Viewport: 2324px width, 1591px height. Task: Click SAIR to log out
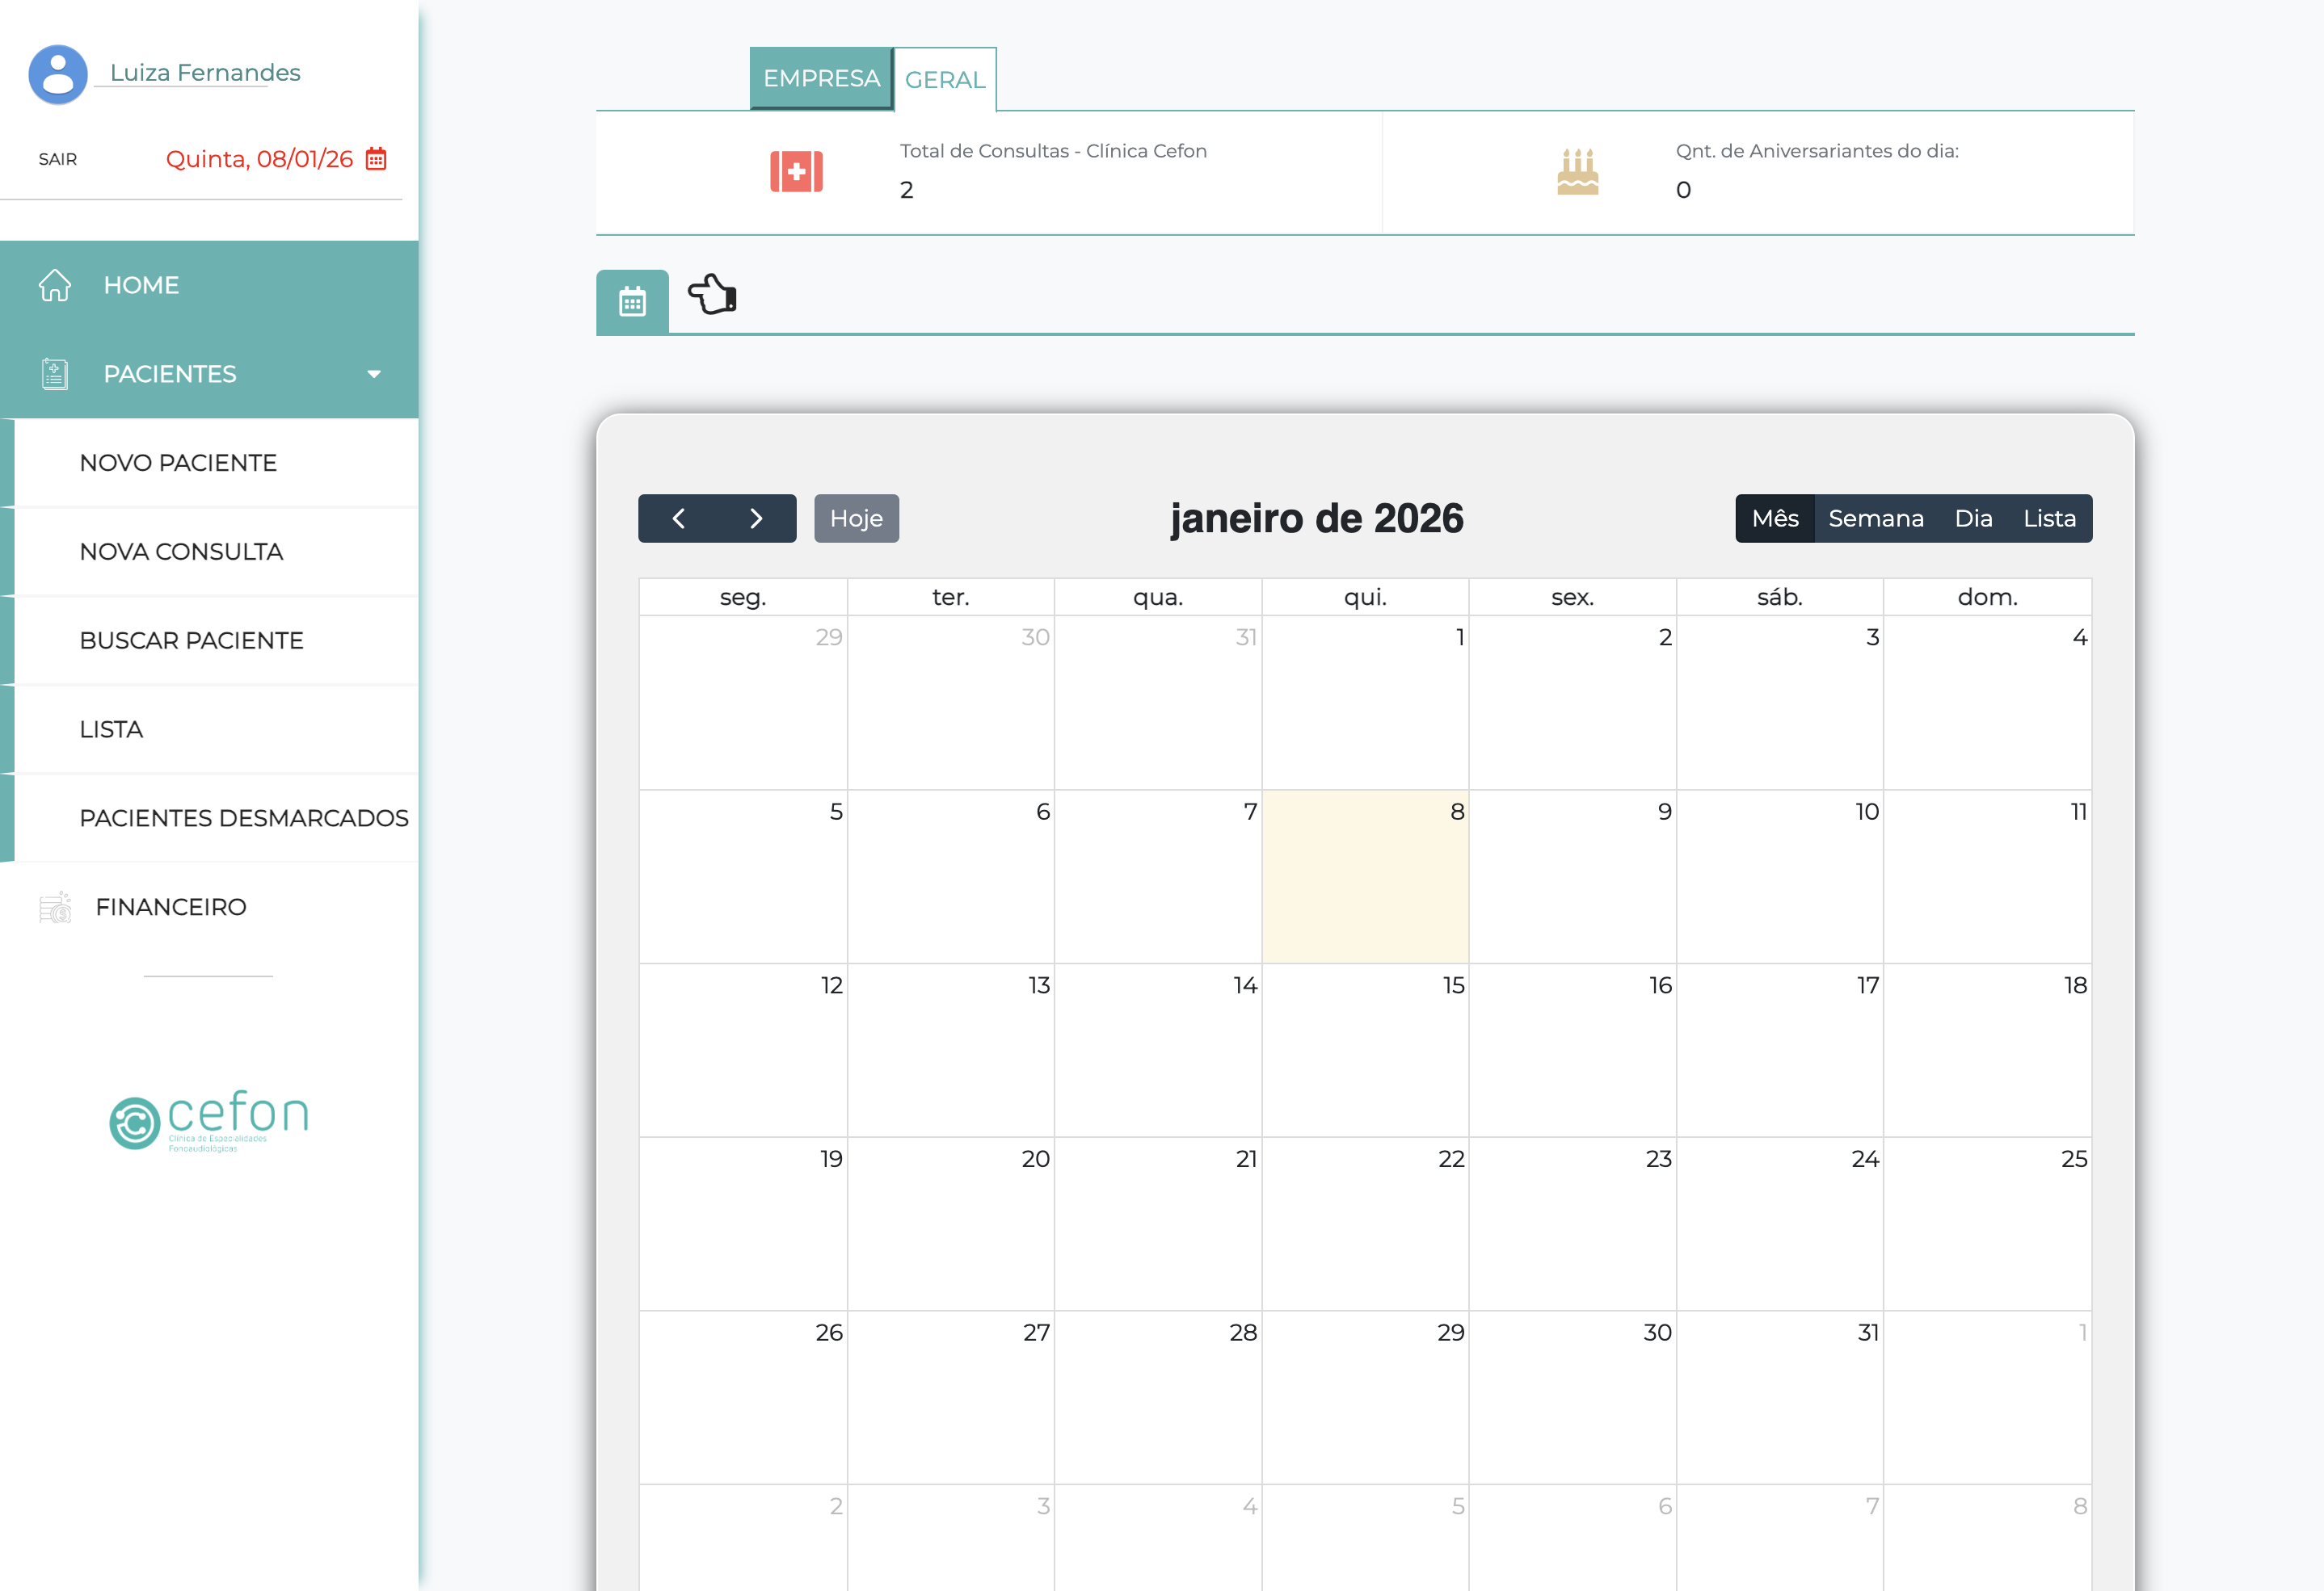point(58,158)
